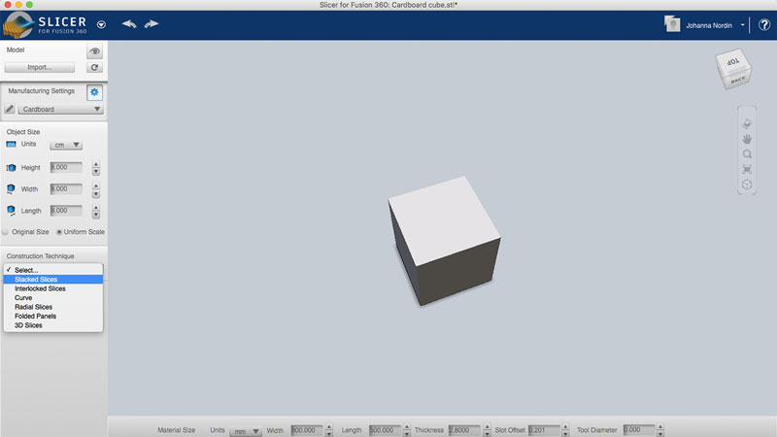Click the Width value field in Object Size
The image size is (777, 437).
pos(66,188)
